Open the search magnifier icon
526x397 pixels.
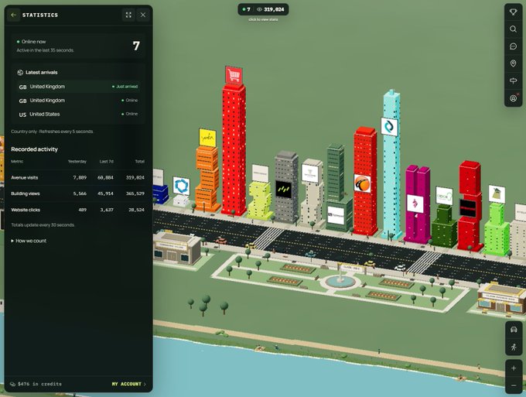click(x=513, y=29)
